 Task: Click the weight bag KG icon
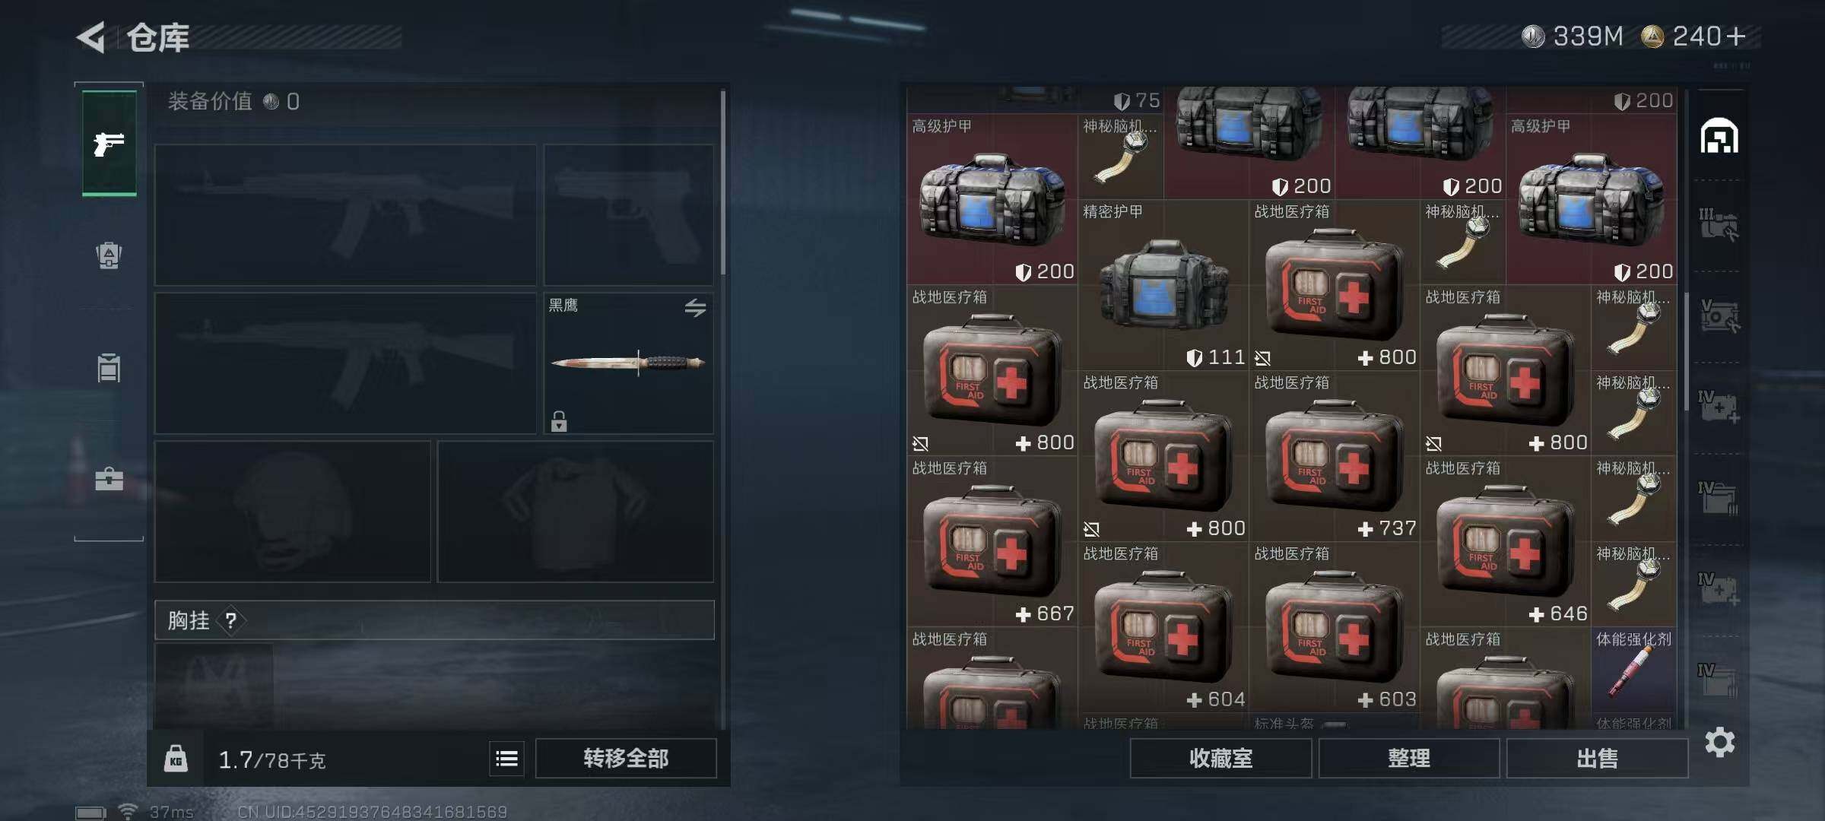176,759
